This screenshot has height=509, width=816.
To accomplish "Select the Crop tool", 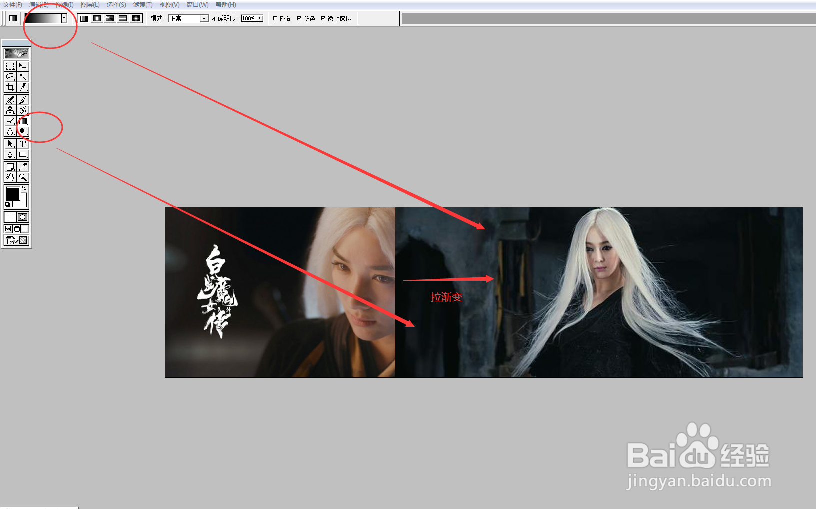I will coord(10,87).
